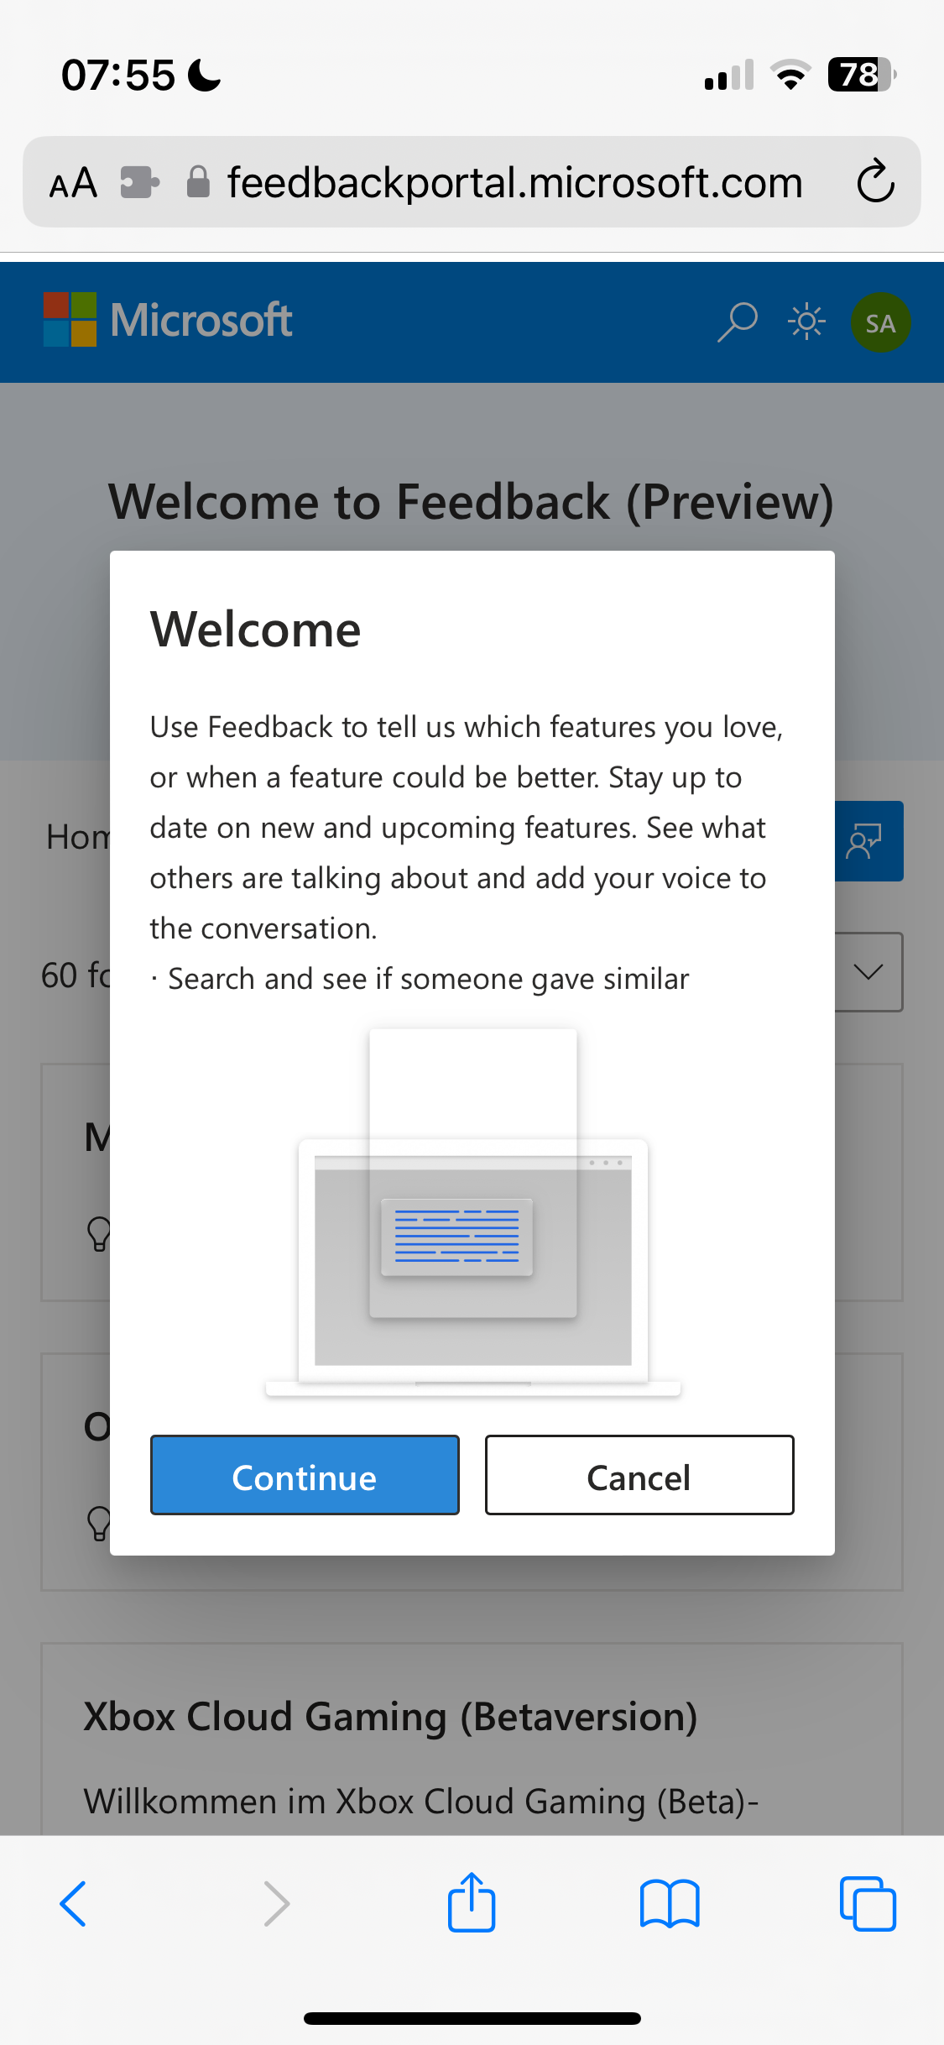Tap the lock icon in address bar

click(x=198, y=181)
